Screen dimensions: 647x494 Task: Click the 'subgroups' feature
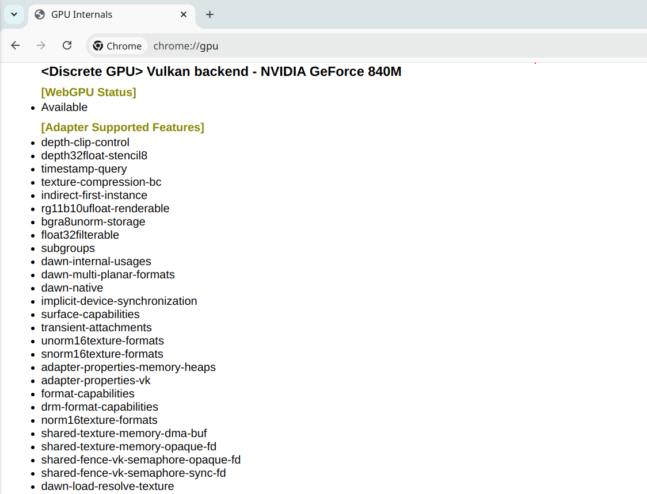(68, 248)
